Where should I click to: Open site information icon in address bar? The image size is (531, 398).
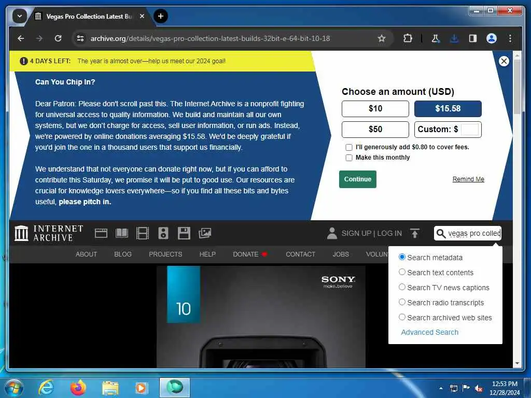(x=80, y=38)
